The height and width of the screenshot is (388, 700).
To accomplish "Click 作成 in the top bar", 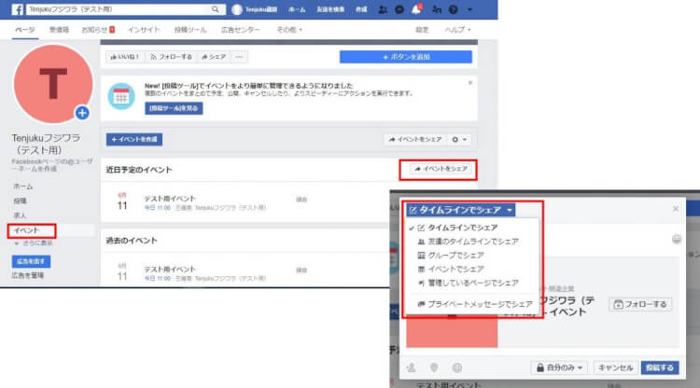I will point(361,9).
